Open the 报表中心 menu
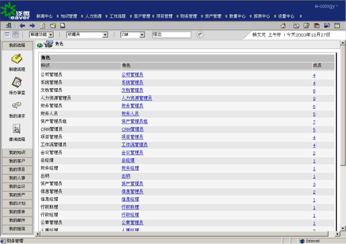 (x=262, y=16)
